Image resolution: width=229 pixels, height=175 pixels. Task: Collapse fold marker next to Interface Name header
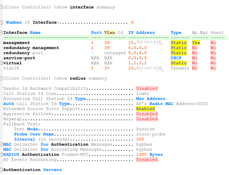1,33
